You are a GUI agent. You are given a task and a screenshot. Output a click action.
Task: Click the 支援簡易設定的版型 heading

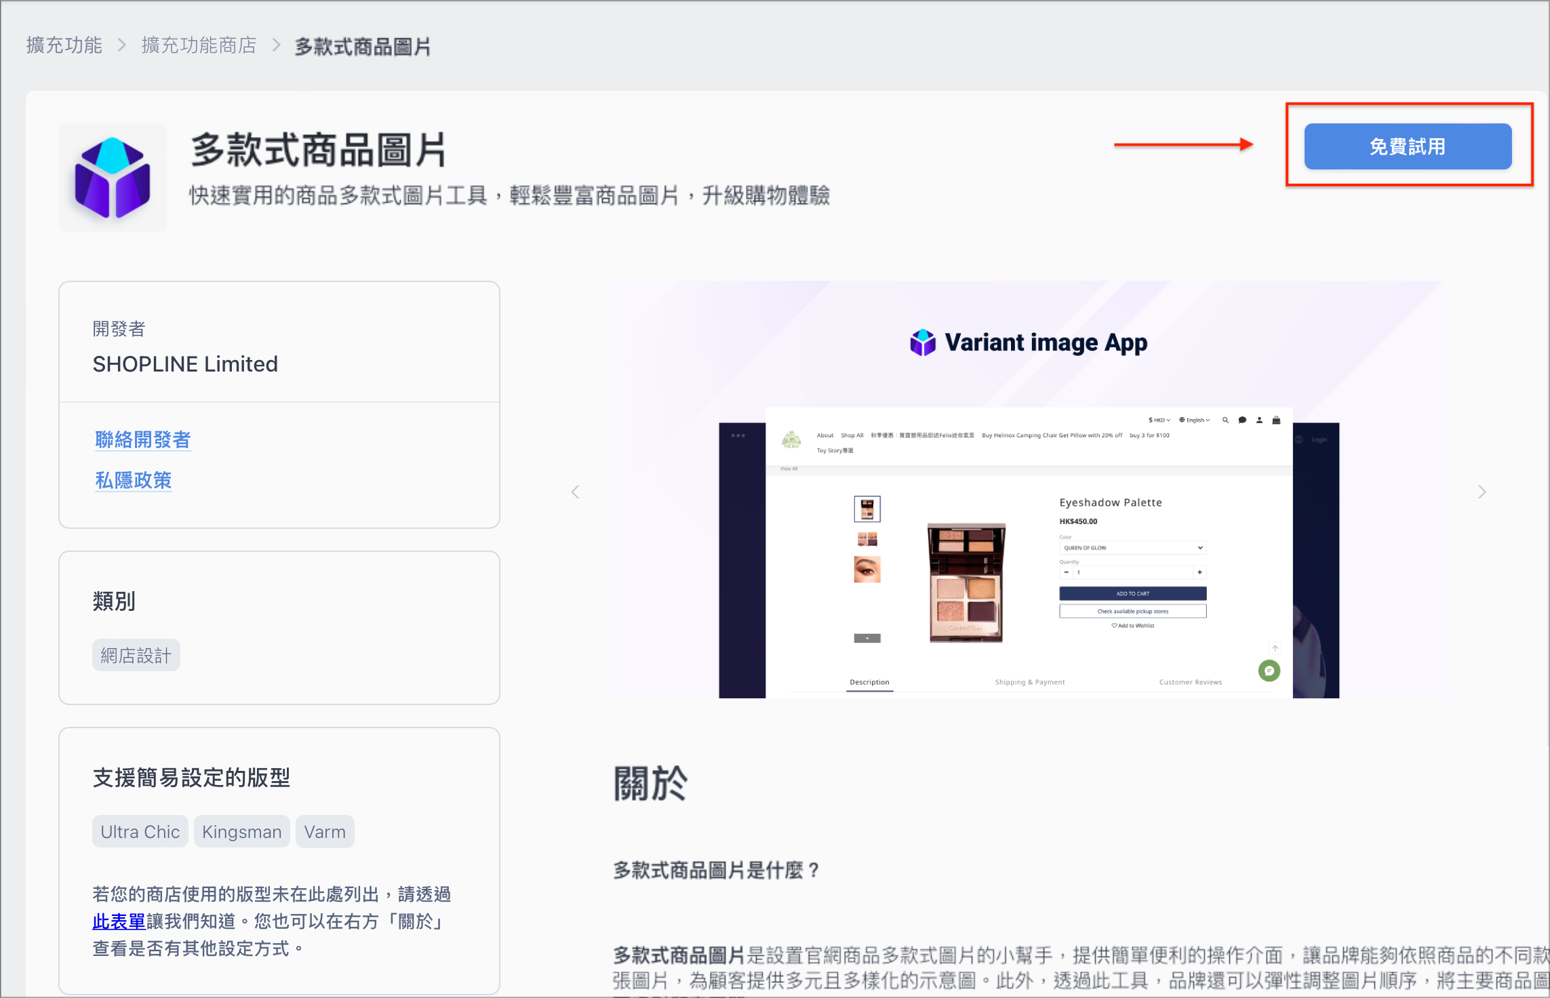click(191, 777)
